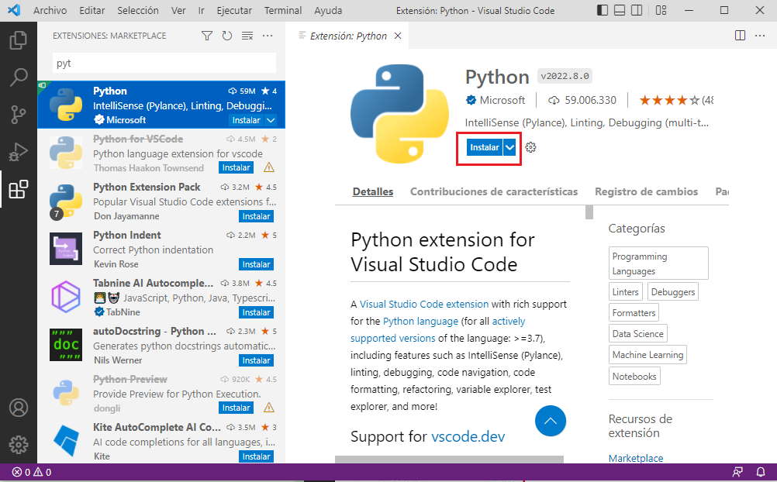Click the gear icon next to Instalar
Screen dimensions: 777x482
tap(530, 147)
